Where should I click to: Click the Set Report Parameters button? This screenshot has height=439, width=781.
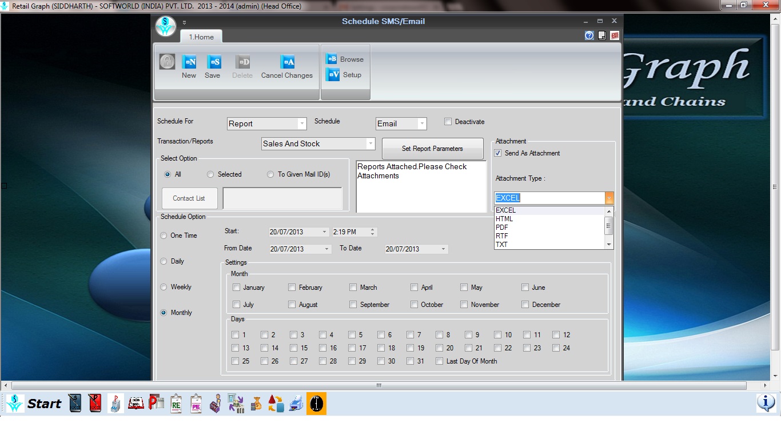pos(432,148)
